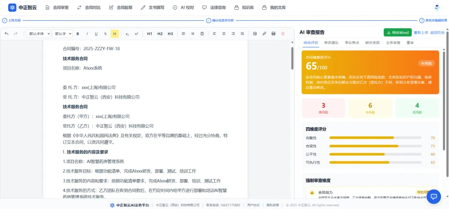The width and height of the screenshot is (449, 209).
Task: Click the 完整性 score bar
Action: [375, 138]
